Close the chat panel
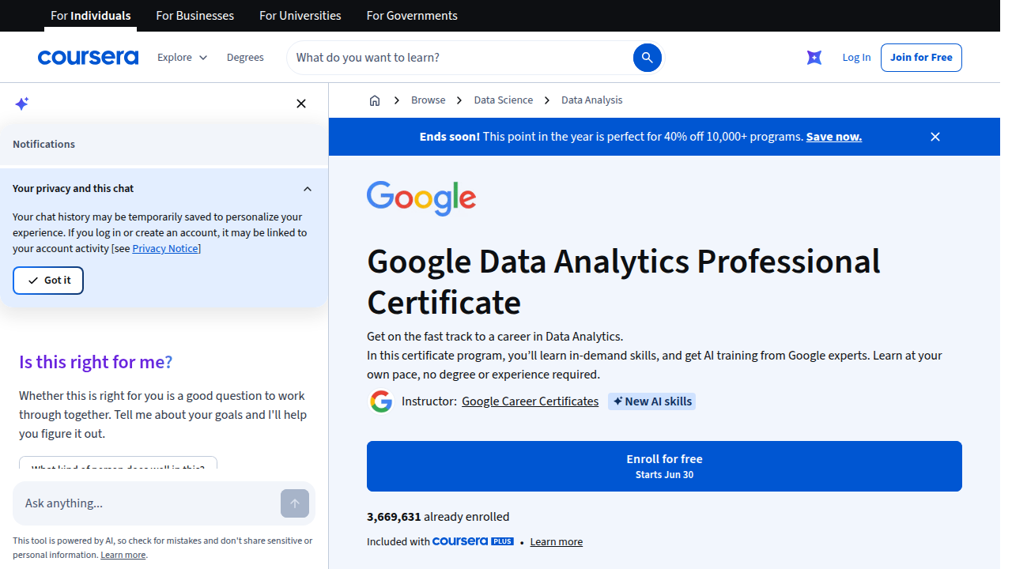 click(301, 104)
